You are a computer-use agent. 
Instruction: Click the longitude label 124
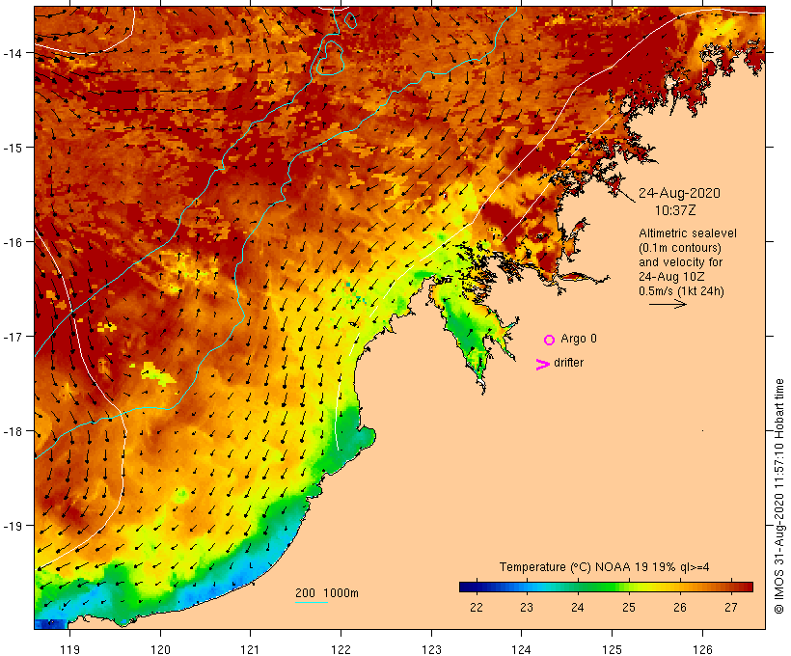click(x=521, y=649)
